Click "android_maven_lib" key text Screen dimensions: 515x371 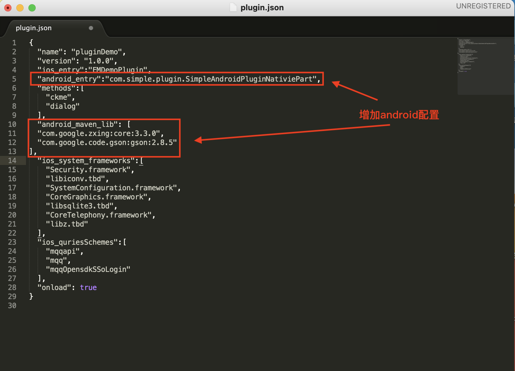click(x=78, y=124)
